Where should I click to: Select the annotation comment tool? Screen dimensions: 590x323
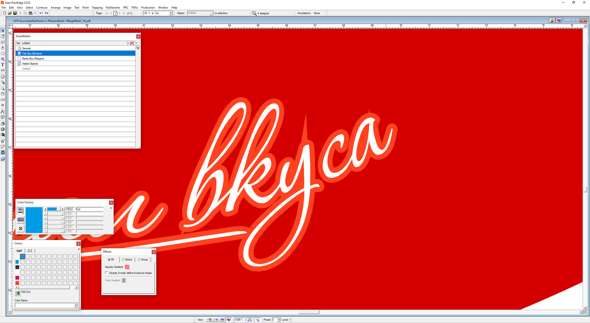coord(3,117)
